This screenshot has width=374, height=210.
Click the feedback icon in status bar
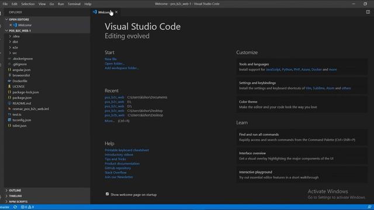[x=369, y=207]
